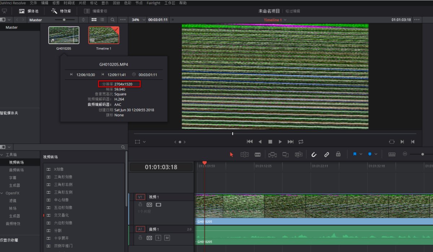Image resolution: width=433 pixels, height=252 pixels.
Task: Open media pool layout dropdown chevron
Action: (x=9, y=20)
